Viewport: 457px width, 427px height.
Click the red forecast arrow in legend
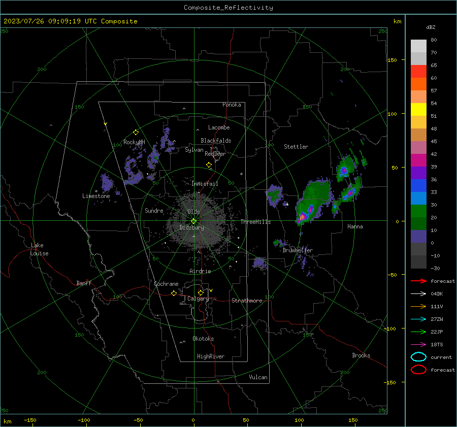(418, 281)
